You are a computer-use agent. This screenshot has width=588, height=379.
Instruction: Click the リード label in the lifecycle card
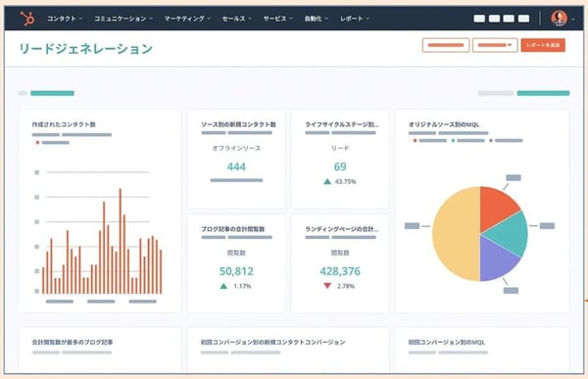340,148
